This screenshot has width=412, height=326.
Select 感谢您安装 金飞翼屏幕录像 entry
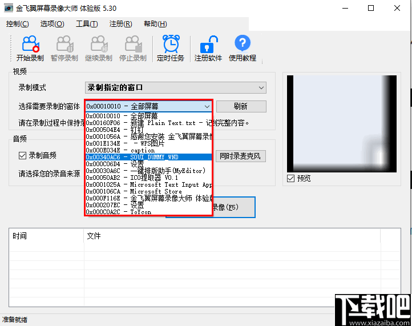(x=149, y=136)
